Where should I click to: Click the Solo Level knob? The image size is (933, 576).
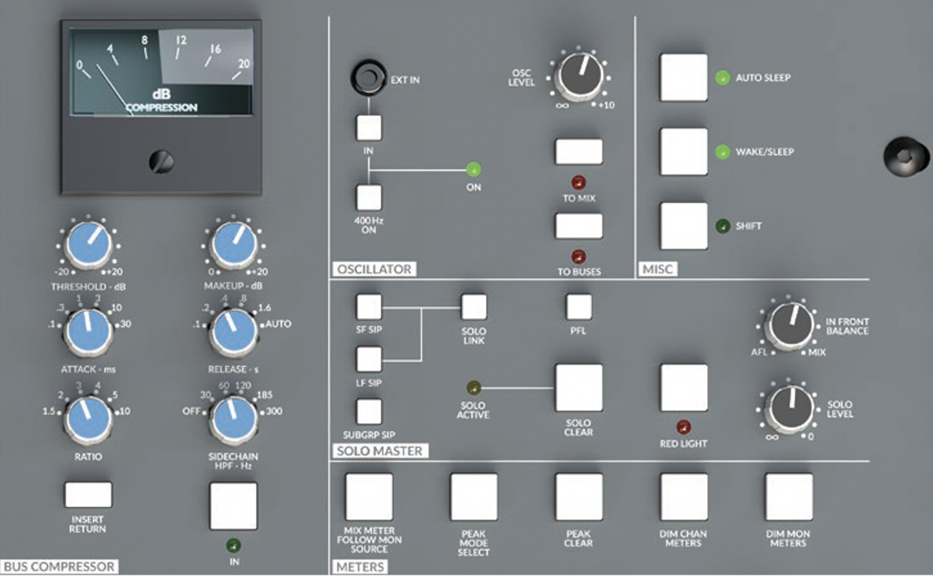[x=791, y=407]
